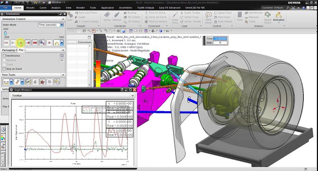Reset the Animation dialog with the arrow icon

point(60,14)
